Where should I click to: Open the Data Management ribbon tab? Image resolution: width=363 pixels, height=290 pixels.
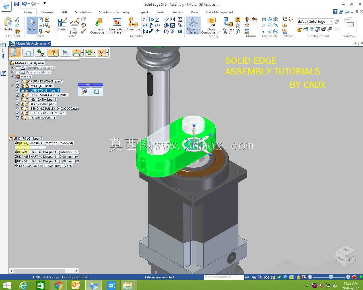[220, 12]
